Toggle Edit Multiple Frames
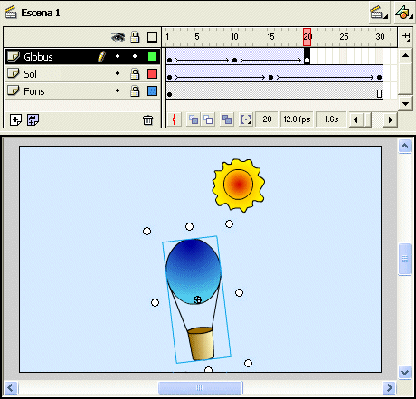The width and height of the screenshot is (416, 399). [x=227, y=119]
